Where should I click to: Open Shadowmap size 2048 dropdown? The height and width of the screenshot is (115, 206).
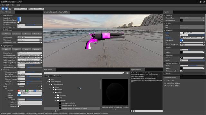tap(30, 104)
